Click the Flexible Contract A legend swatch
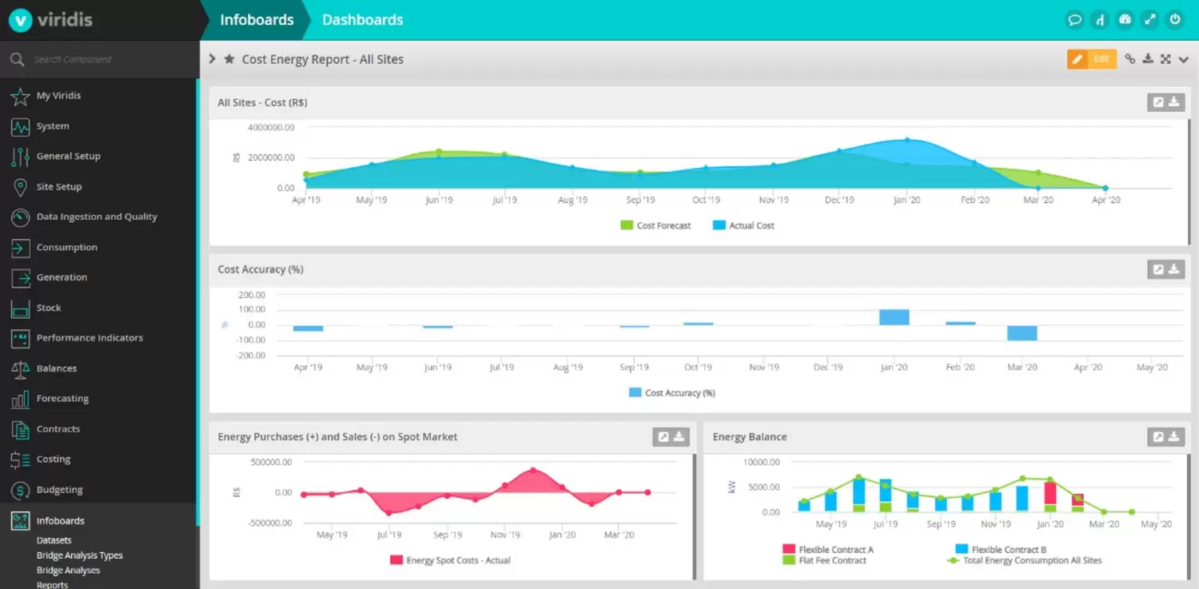 pyautogui.click(x=788, y=550)
